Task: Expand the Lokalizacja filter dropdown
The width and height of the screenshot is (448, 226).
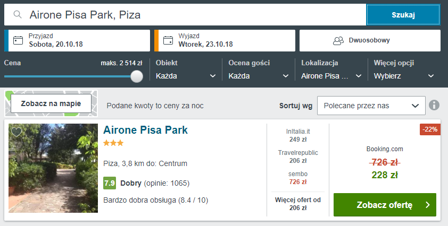Action: click(331, 76)
